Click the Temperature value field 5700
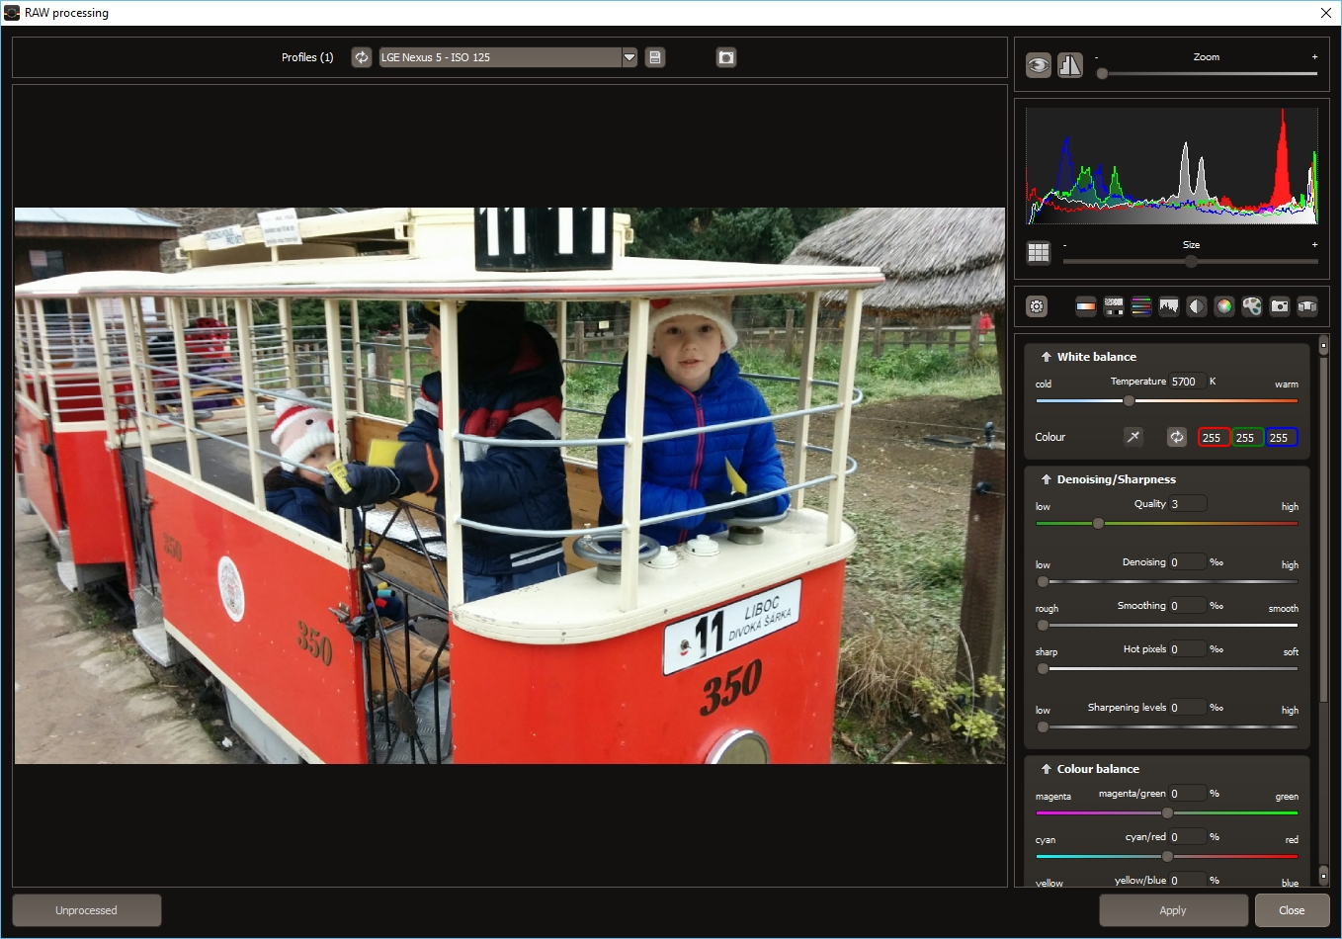The height and width of the screenshot is (939, 1342). pos(1188,382)
